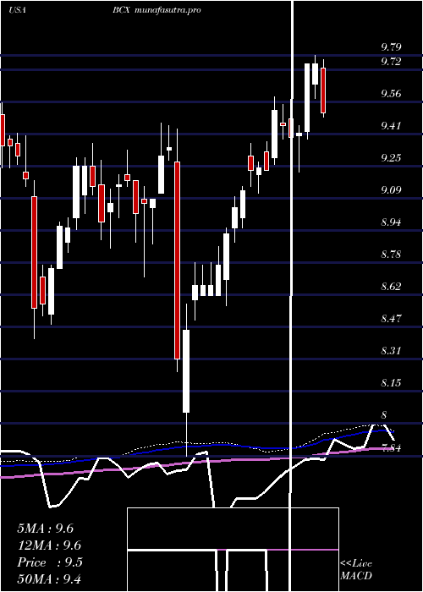
Task: Select the 8.47 price level label
Action: coord(391,318)
